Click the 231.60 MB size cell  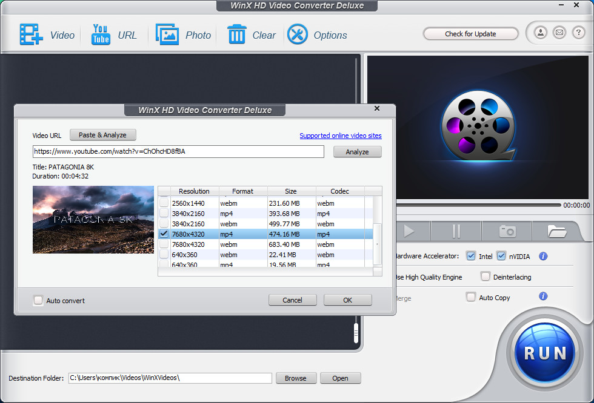click(292, 203)
